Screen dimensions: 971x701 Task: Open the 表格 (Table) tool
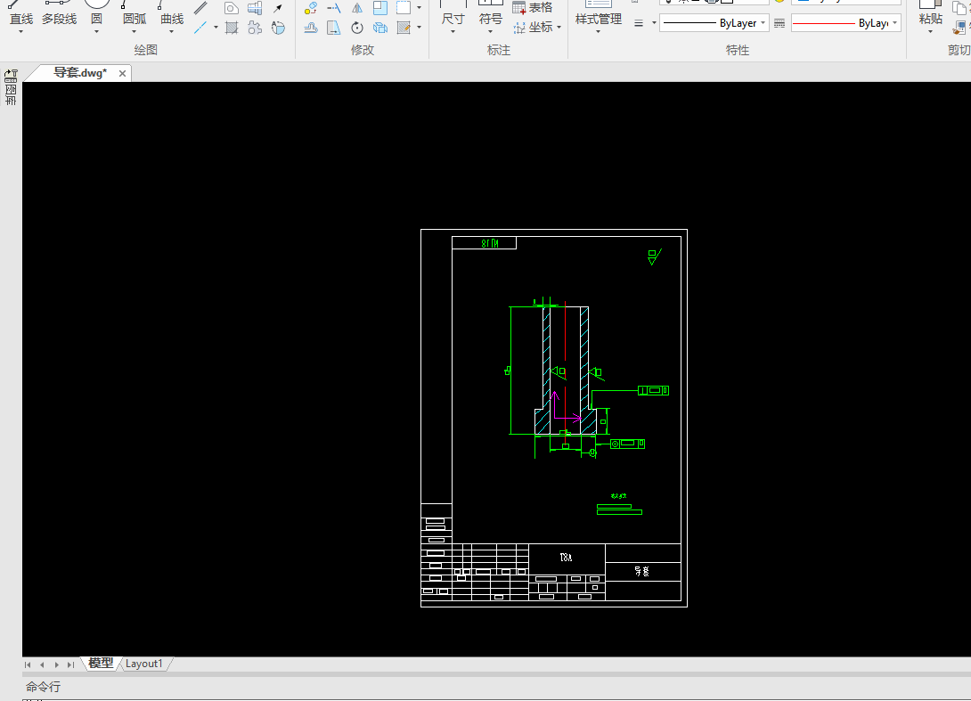tap(533, 7)
